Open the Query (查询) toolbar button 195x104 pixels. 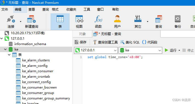[x=158, y=21]
